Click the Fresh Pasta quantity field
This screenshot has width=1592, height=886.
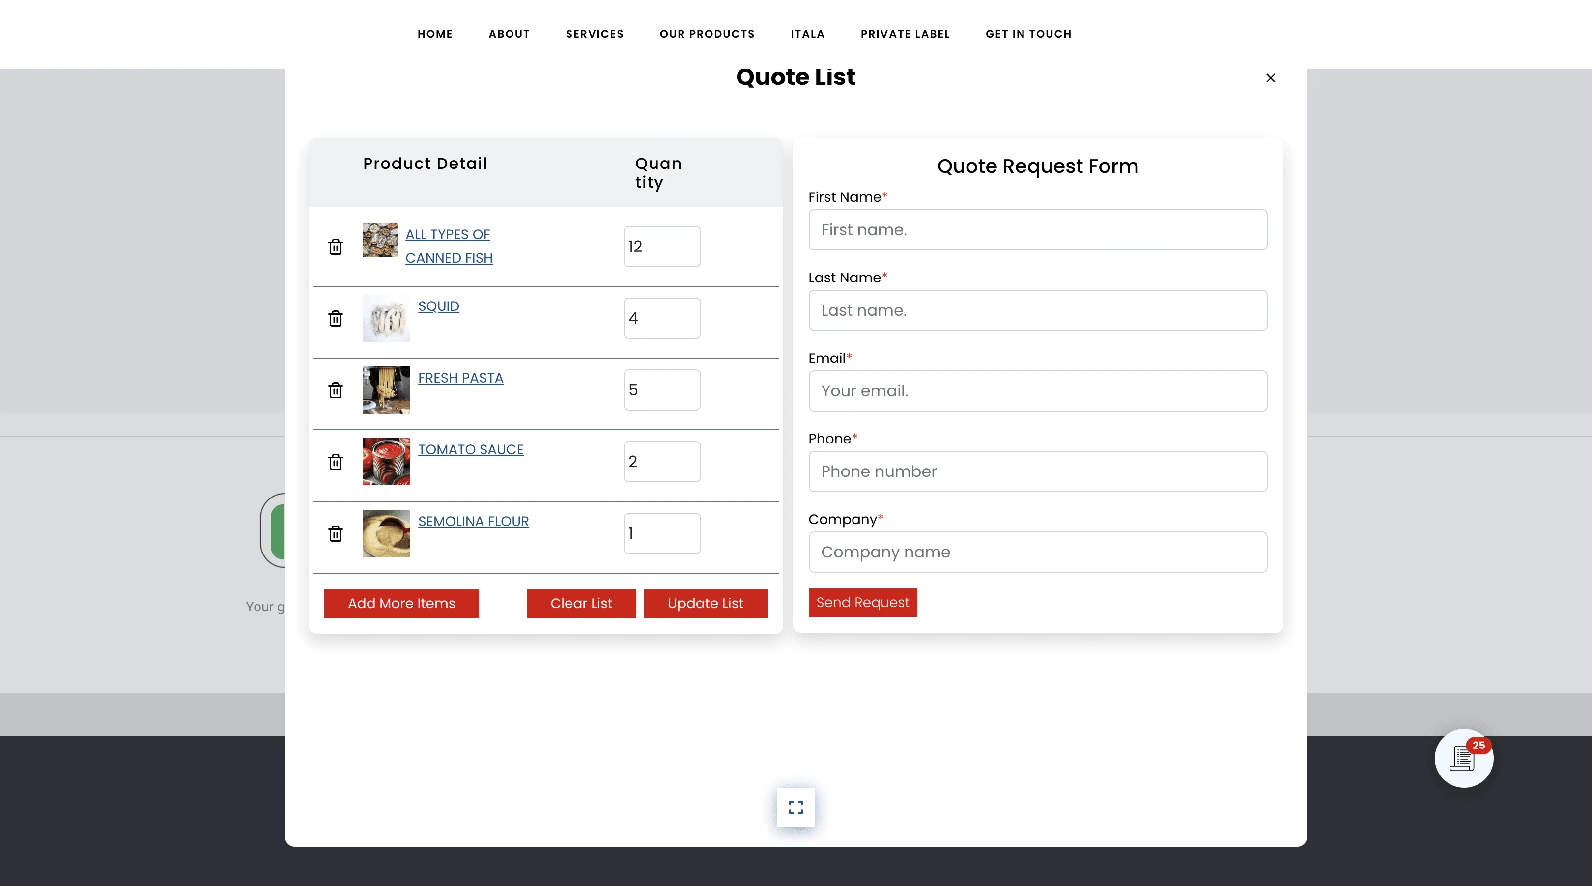[661, 390]
